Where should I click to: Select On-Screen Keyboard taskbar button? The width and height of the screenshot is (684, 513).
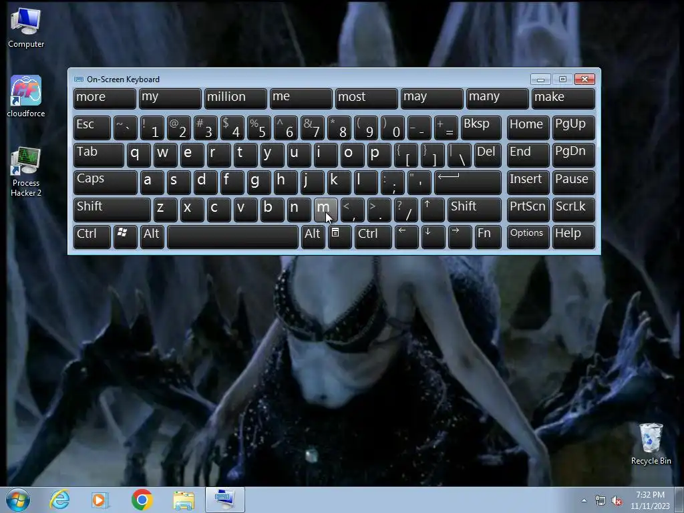(x=225, y=500)
